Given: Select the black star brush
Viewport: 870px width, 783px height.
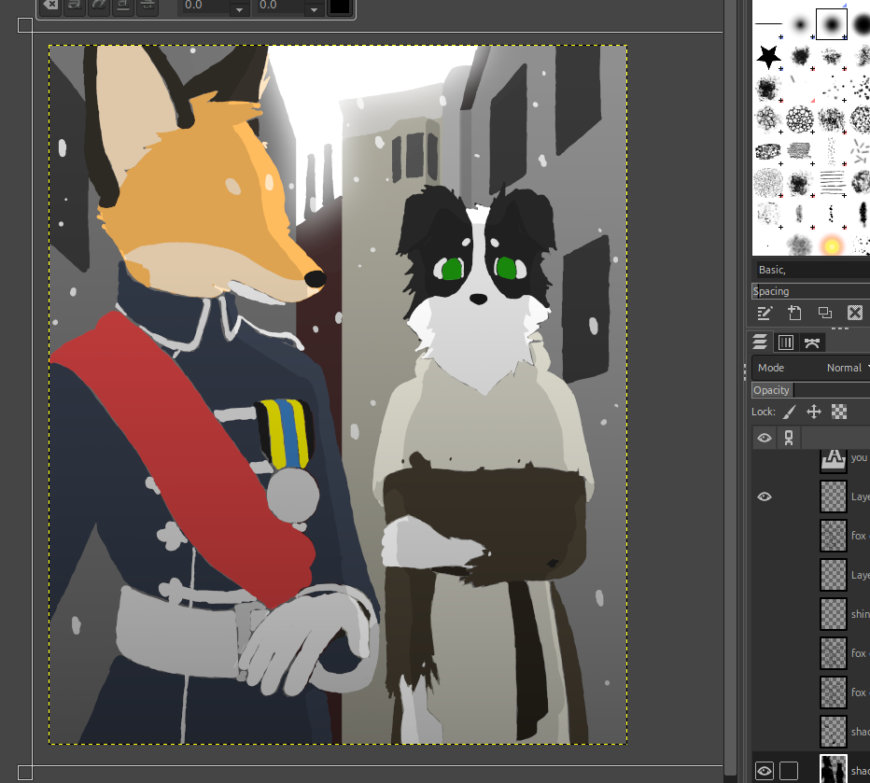Looking at the screenshot, I should tap(768, 58).
